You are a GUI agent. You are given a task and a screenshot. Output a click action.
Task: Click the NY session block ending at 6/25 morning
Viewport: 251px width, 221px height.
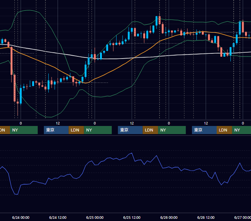pos(98,130)
